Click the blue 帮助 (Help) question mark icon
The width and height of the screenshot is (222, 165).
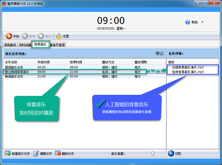(187, 22)
